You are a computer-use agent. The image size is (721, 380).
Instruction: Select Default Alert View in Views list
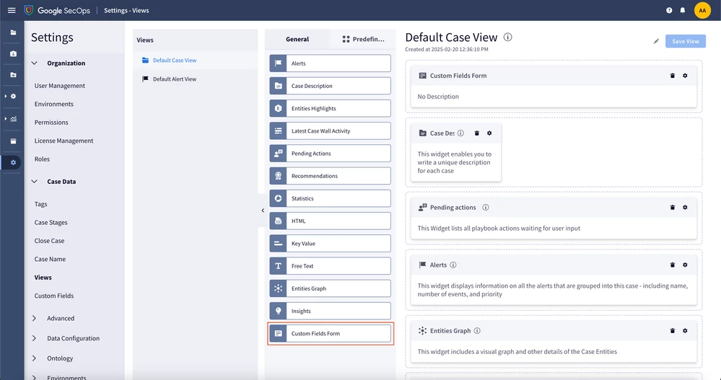[196, 79]
